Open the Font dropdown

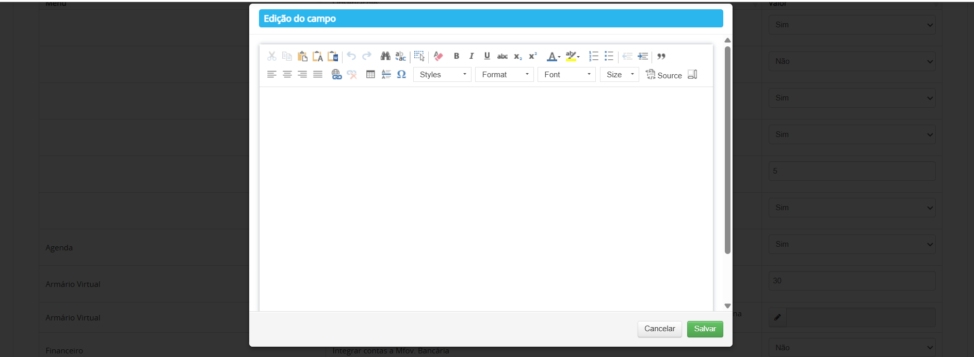coord(566,75)
